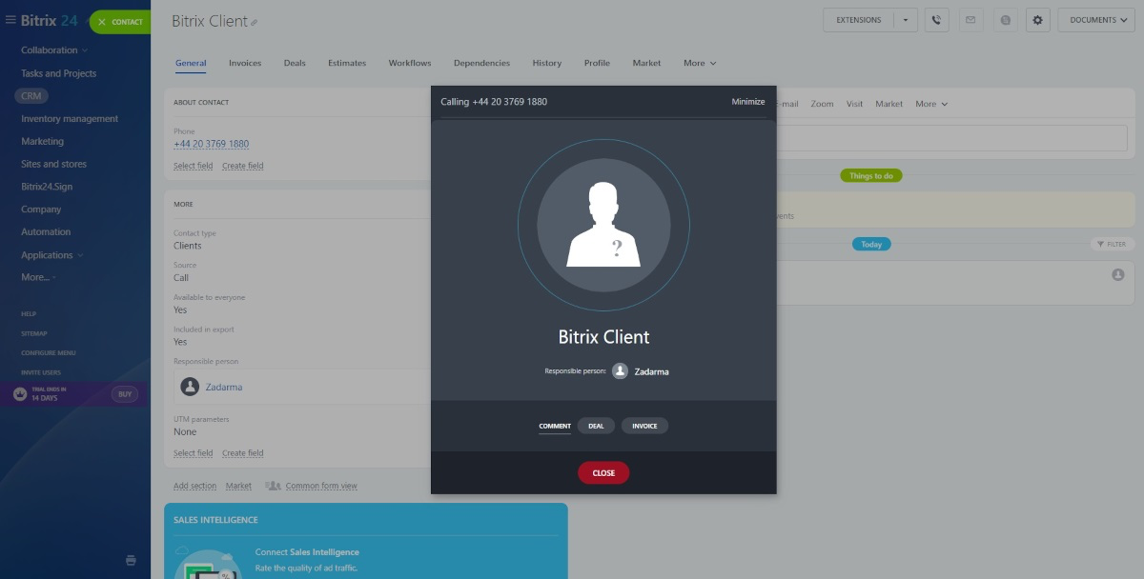Click the print icon at sidebar bottom
The height and width of the screenshot is (579, 1144).
pyautogui.click(x=131, y=560)
